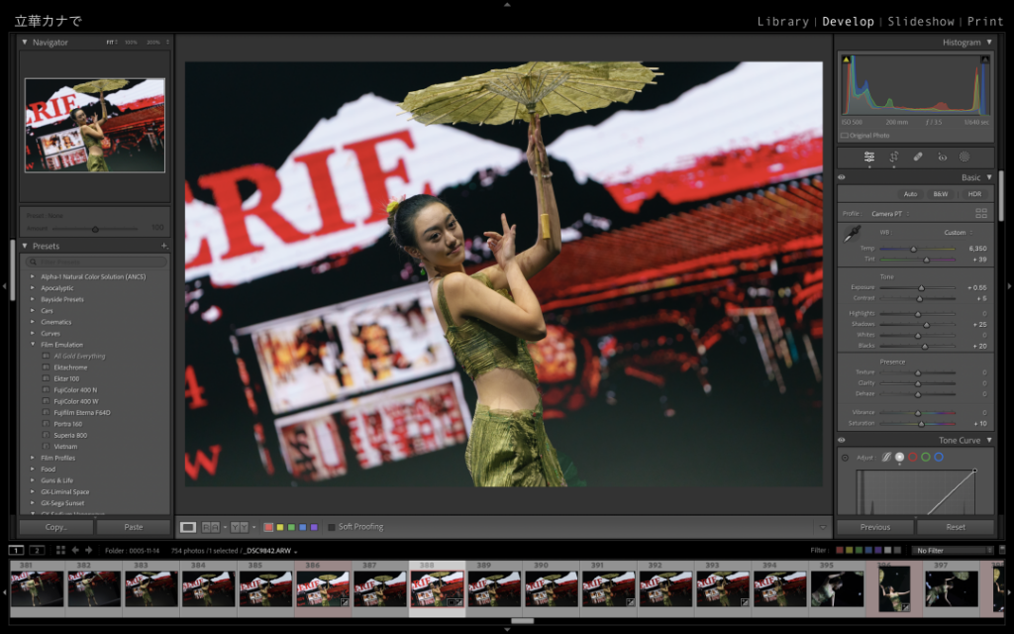The image size is (1014, 634).
Task: Click the Previous button
Action: (x=875, y=527)
